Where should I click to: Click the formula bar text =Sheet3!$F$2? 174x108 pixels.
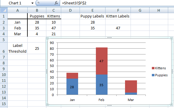click(74, 3)
